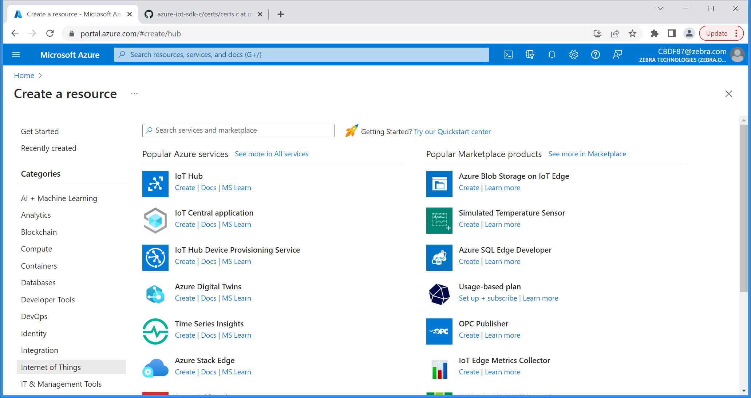The width and height of the screenshot is (751, 398).
Task: Open the Chrome Update menu button
Action: pyautogui.click(x=721, y=33)
